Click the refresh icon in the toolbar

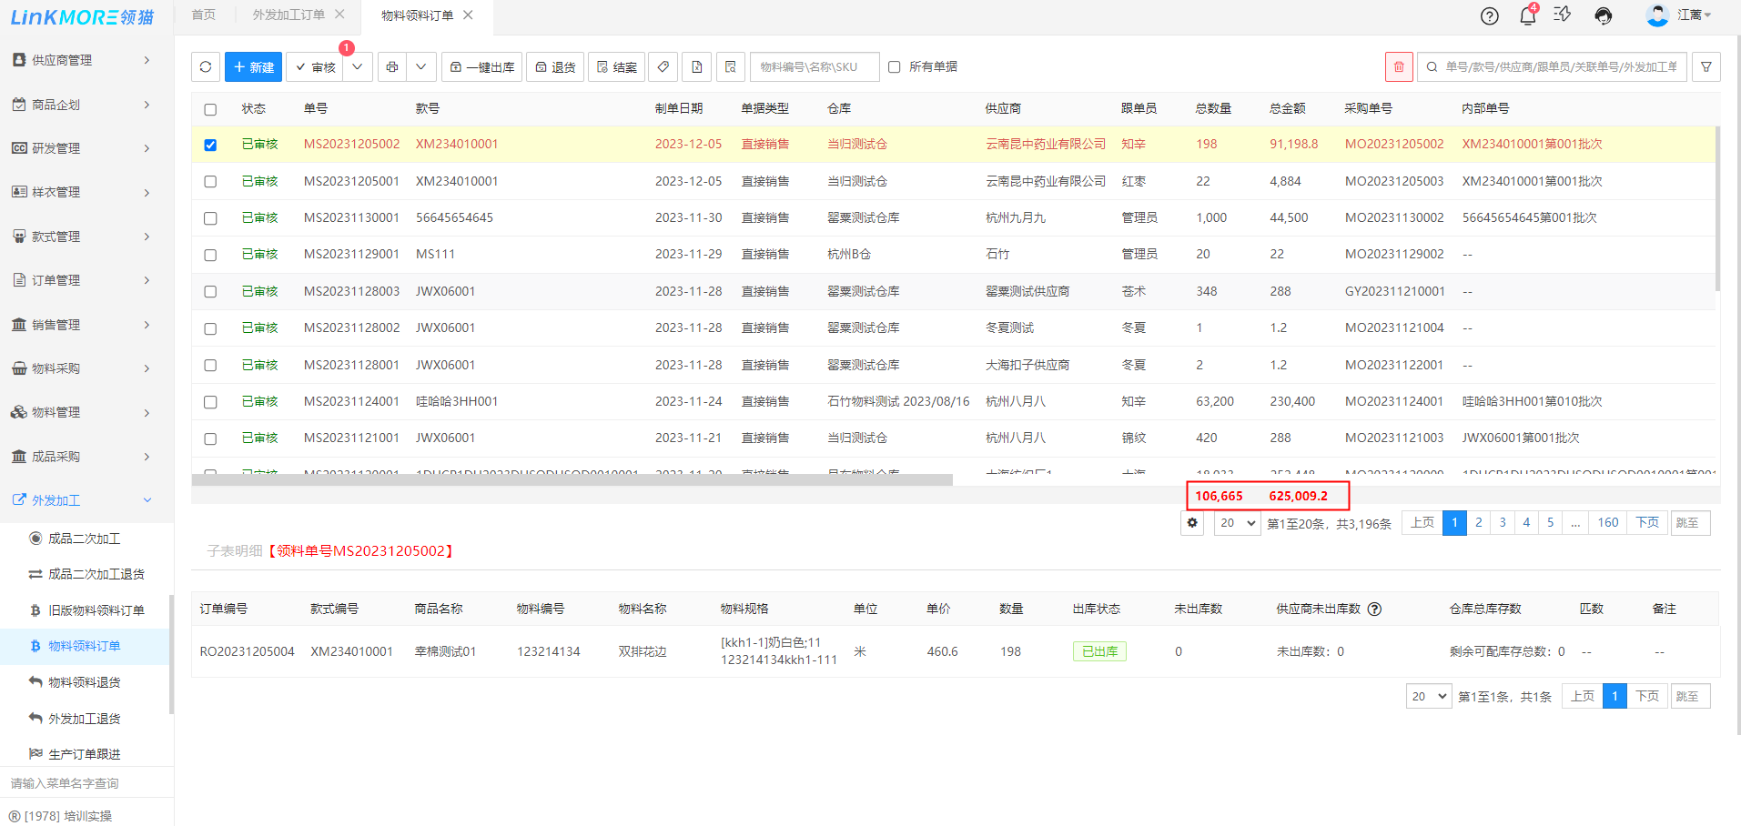pyautogui.click(x=206, y=66)
